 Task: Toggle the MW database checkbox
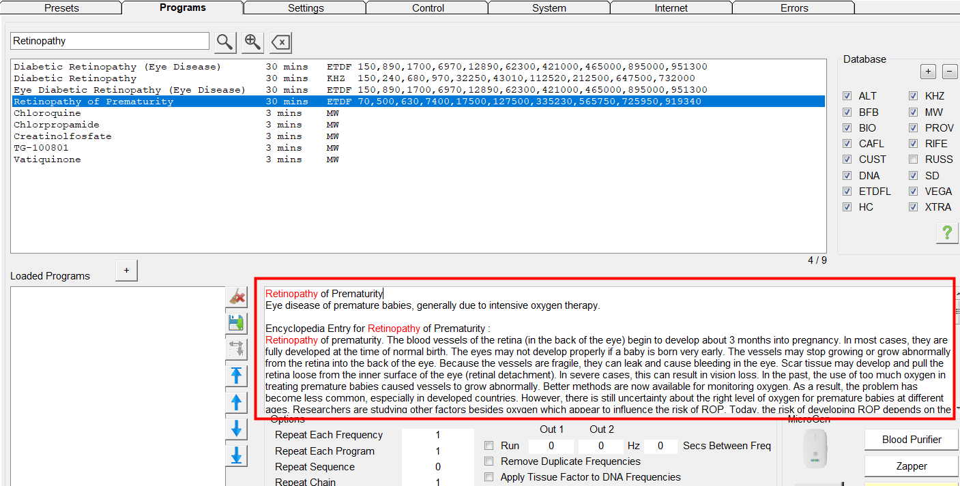tap(914, 112)
